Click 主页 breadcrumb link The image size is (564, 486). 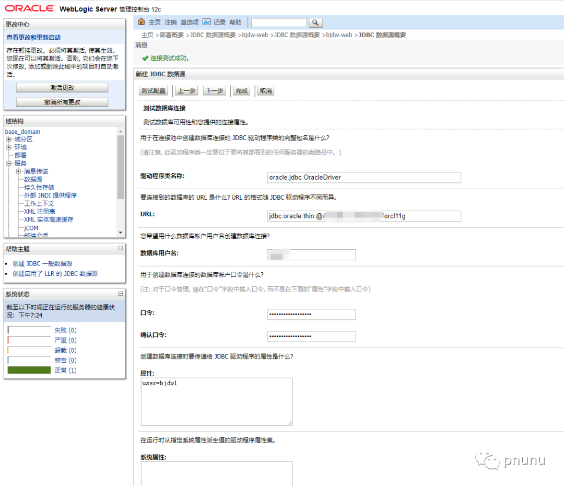[147, 35]
